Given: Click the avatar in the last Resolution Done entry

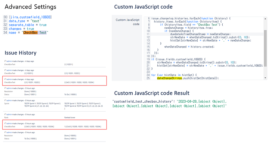Looking at the screenshot, I should tap(5, 132).
